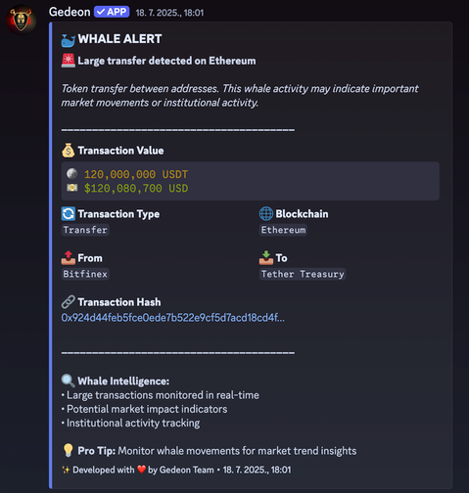
Task: Click the Gedeon username
Action: 70,12
